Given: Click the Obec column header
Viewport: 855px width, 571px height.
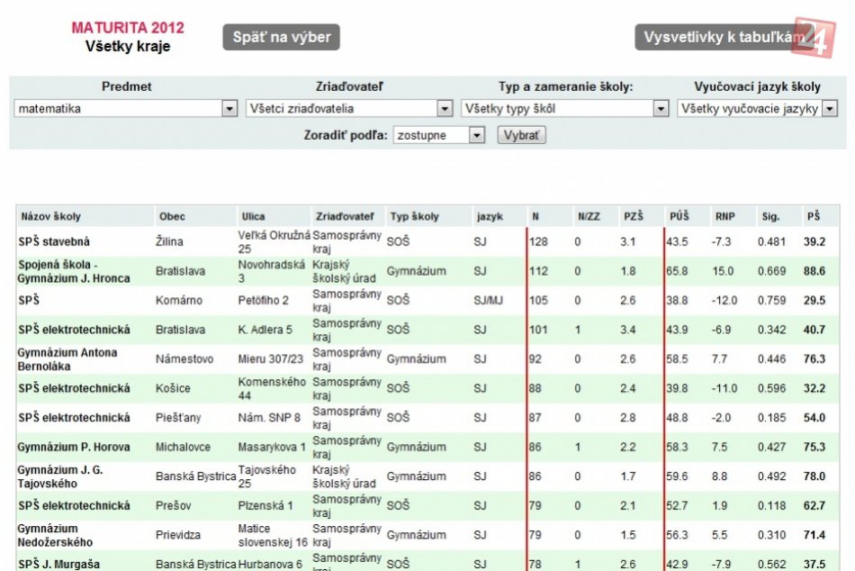Looking at the screenshot, I should click(x=172, y=217).
